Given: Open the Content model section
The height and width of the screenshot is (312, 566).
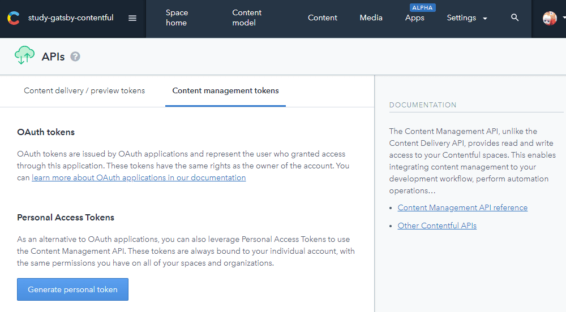Looking at the screenshot, I should coord(247,18).
